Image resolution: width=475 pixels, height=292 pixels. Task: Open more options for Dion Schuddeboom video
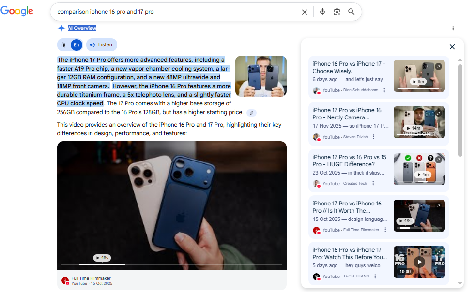point(384,90)
